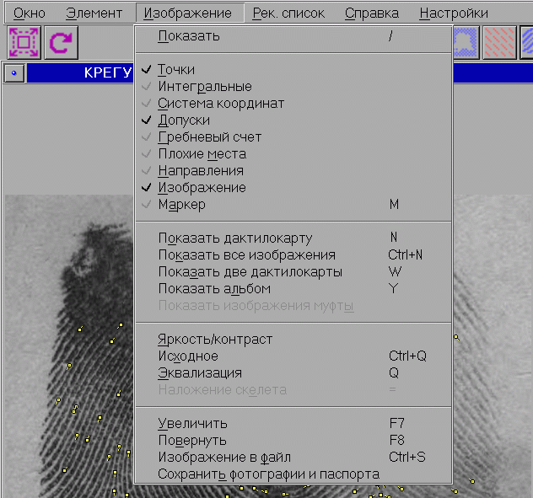Toggle the Гребневый счет option
The image size is (533, 498).
tap(293, 137)
